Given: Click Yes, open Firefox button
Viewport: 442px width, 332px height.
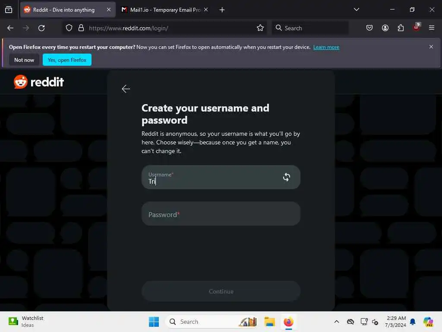Looking at the screenshot, I should click(x=67, y=60).
